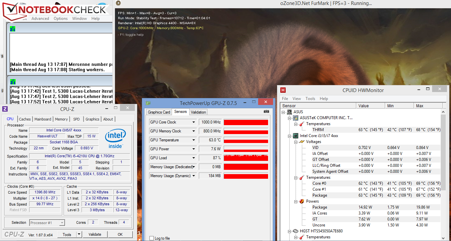Click the GPU Load graph bar
The height and width of the screenshot is (241, 451).
pyautogui.click(x=246, y=158)
